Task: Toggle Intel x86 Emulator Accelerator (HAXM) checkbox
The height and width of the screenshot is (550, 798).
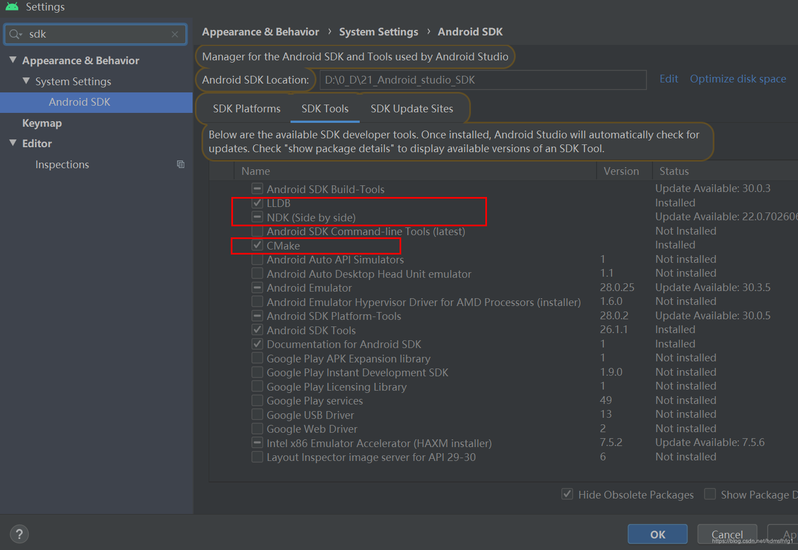Action: (x=257, y=443)
